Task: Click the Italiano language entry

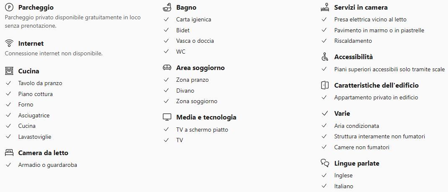Action: 343,186
